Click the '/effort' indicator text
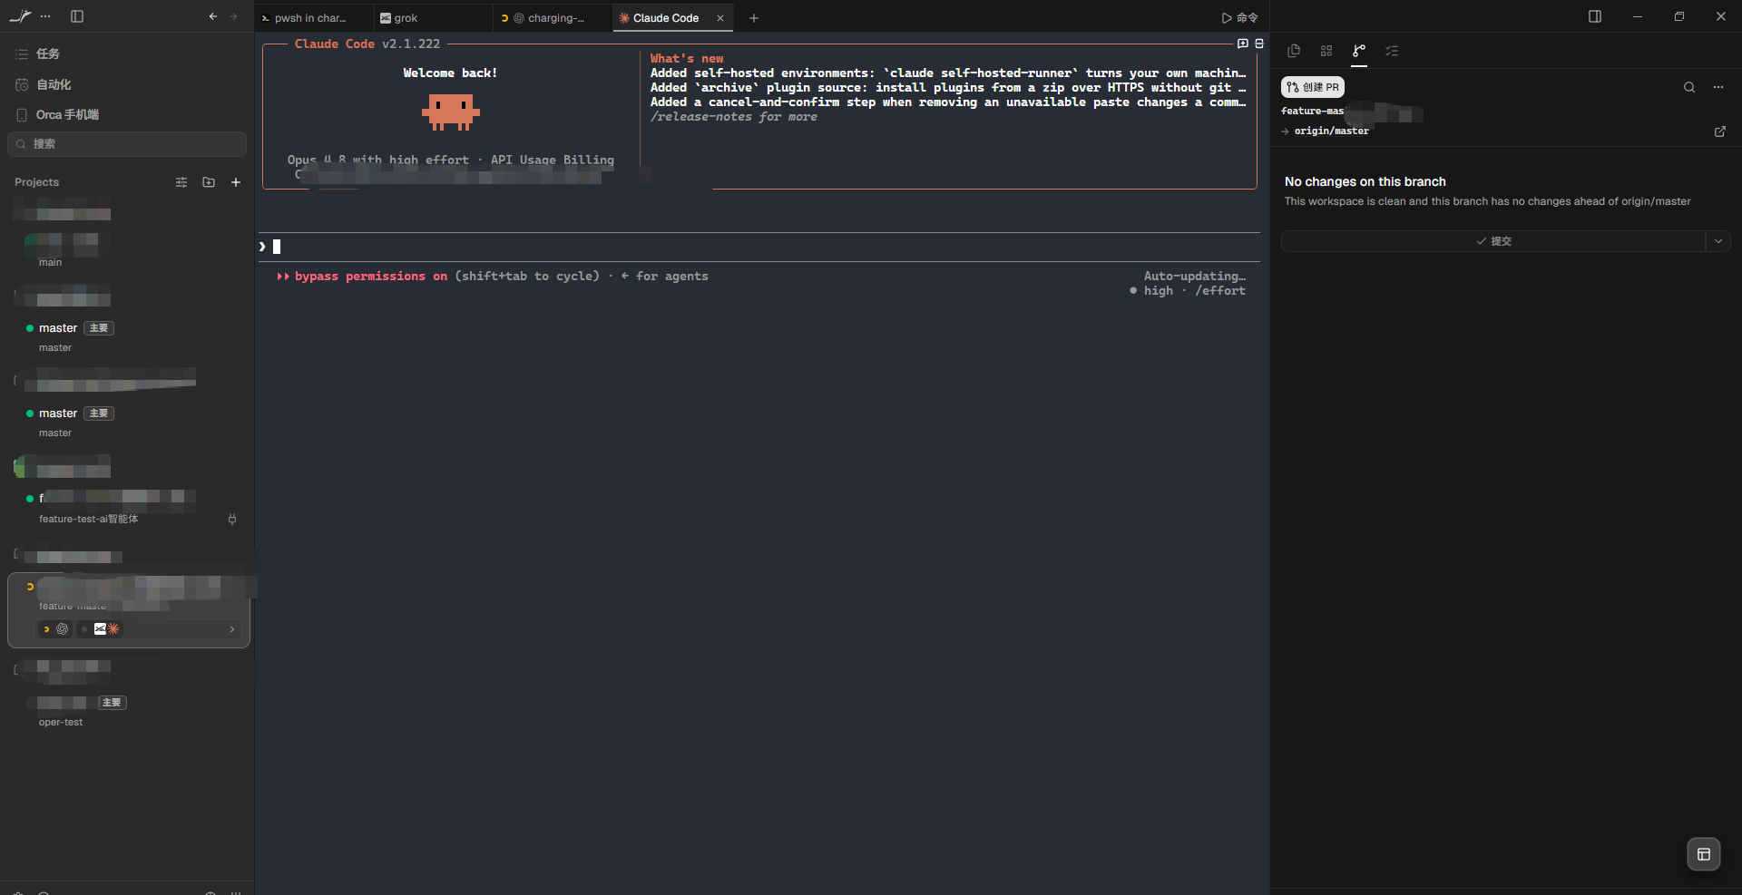The width and height of the screenshot is (1742, 895). pos(1220,291)
